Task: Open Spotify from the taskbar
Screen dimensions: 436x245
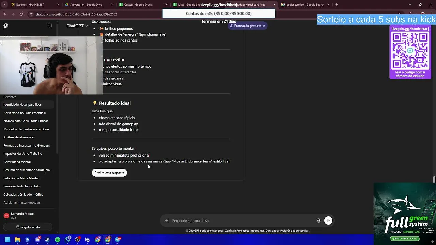Action: 58,240
